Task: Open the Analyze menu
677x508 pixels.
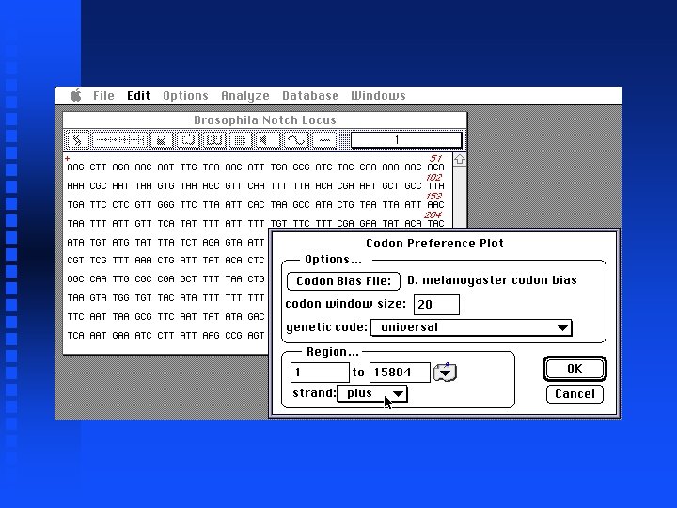Action: click(x=245, y=95)
